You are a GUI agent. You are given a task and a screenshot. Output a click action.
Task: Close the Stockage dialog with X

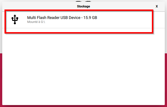click(157, 6)
